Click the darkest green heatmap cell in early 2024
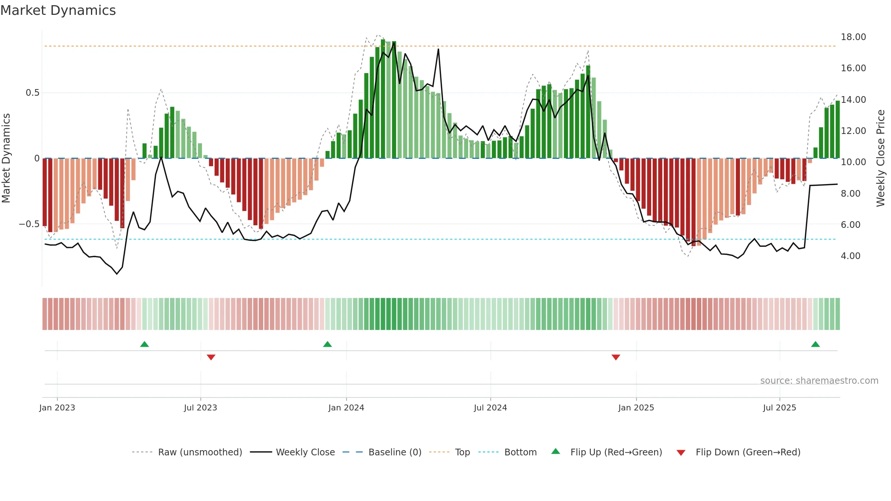The width and height of the screenshot is (891, 501). 383,314
